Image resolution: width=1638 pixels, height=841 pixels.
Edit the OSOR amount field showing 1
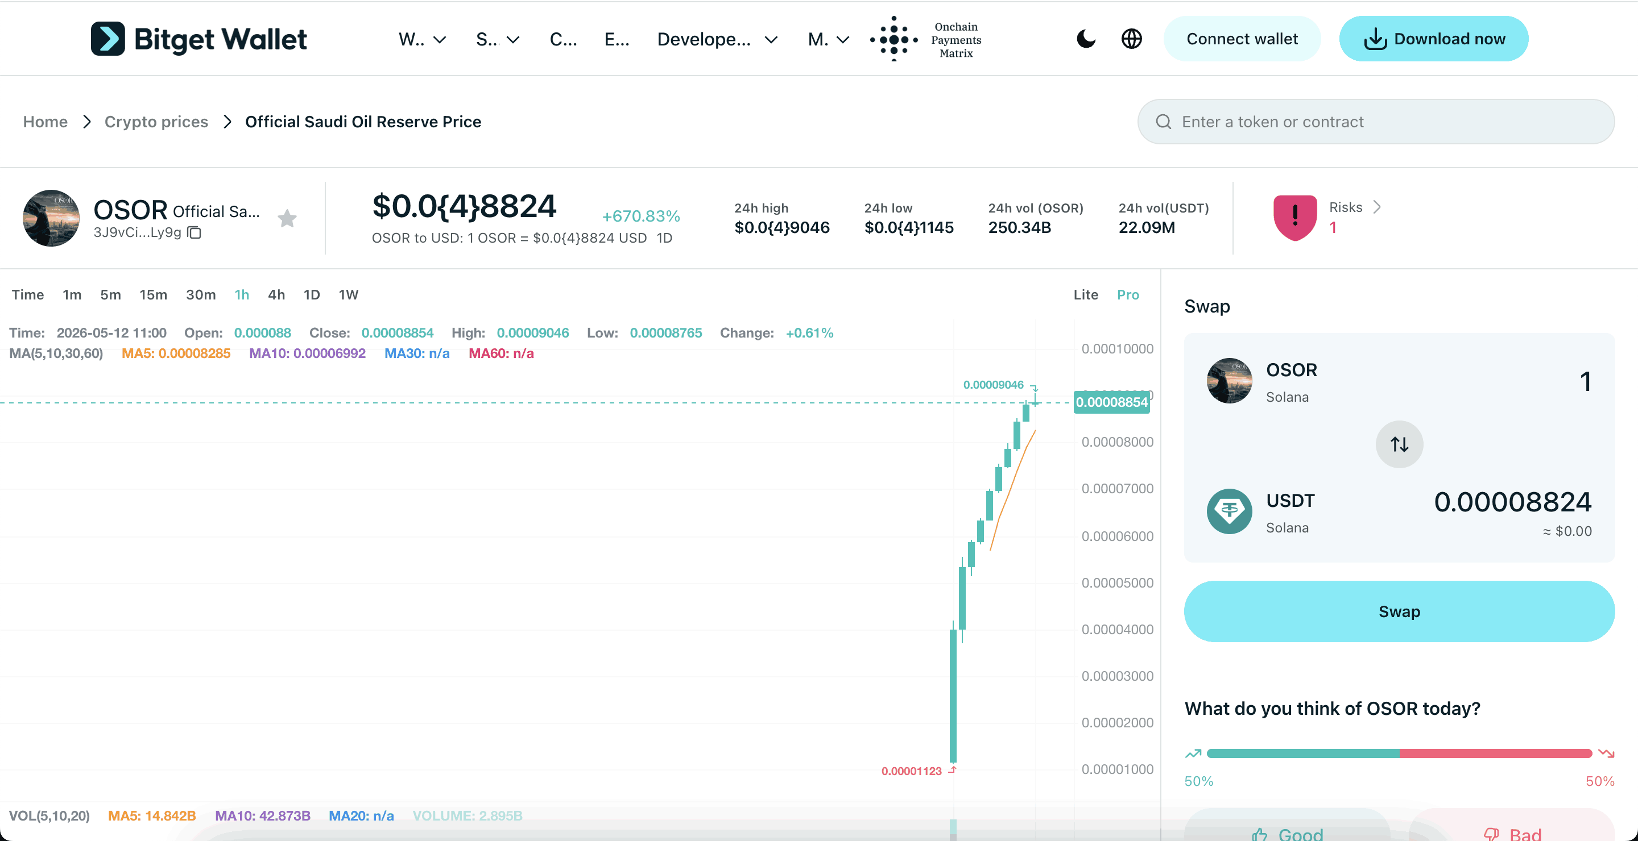click(1585, 381)
